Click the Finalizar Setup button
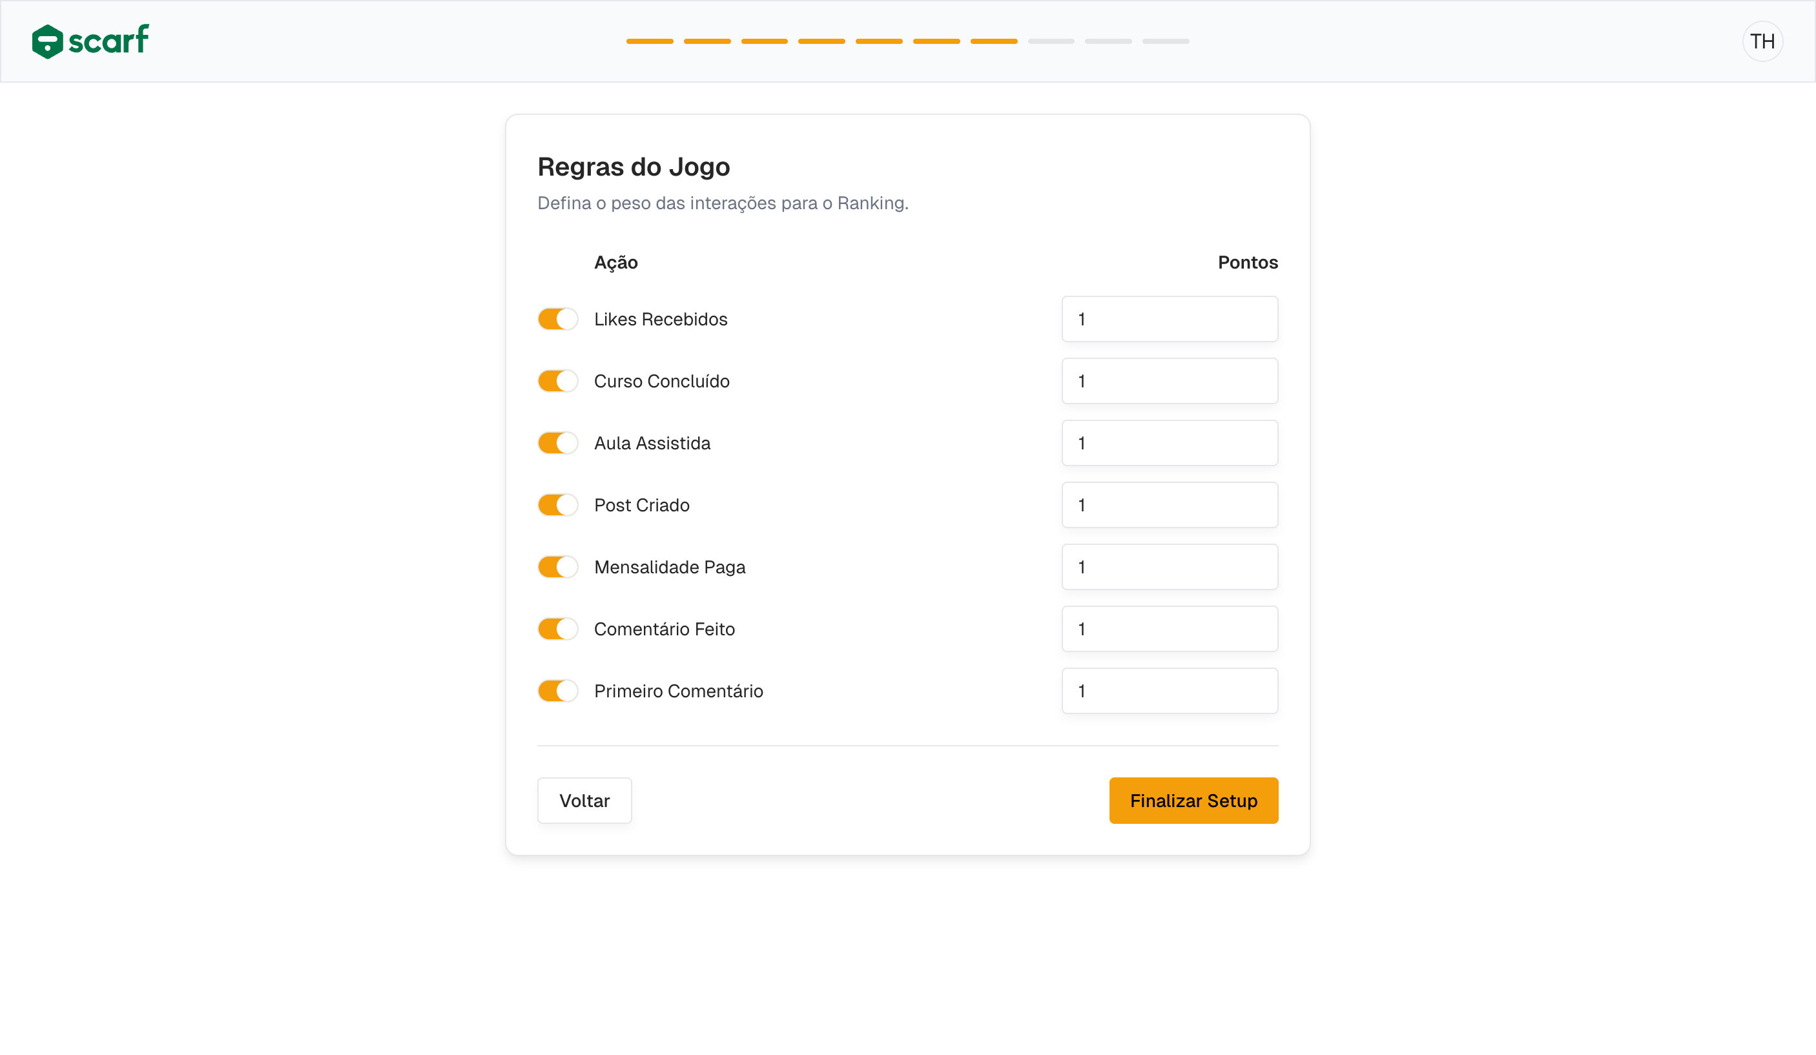This screenshot has height=1055, width=1816. click(x=1193, y=801)
